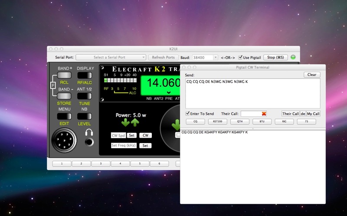The height and width of the screenshot is (216, 347).
Task: Click the VFO knob down arrow
Action: 176,125
